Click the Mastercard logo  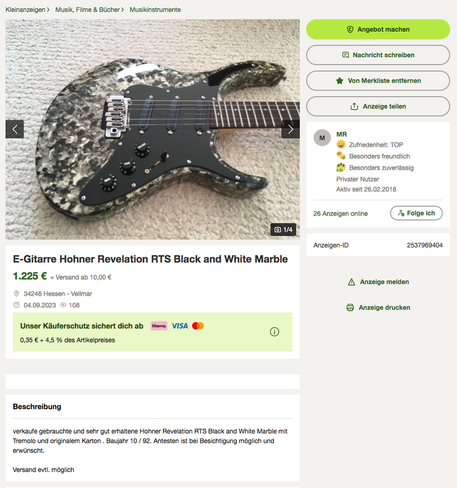pos(198,326)
